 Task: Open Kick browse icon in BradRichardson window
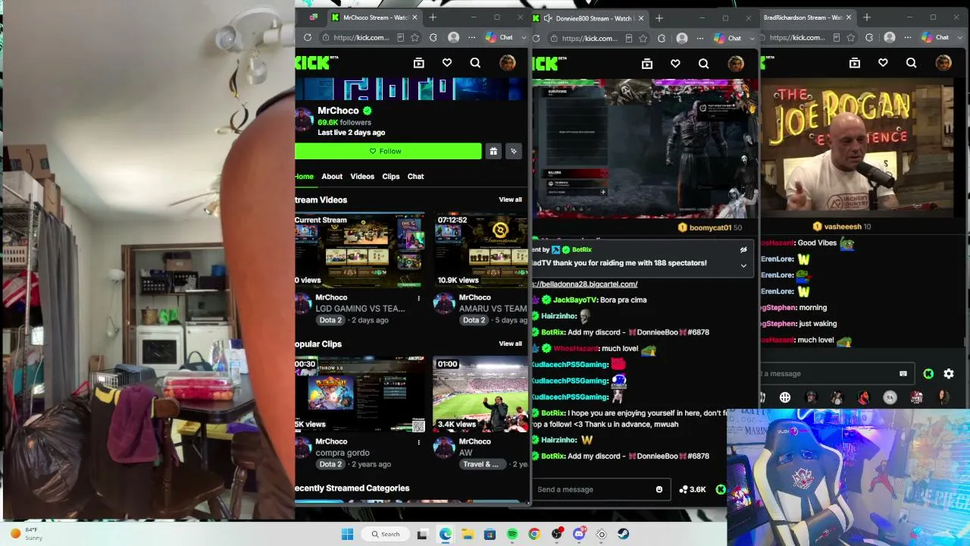click(x=855, y=63)
